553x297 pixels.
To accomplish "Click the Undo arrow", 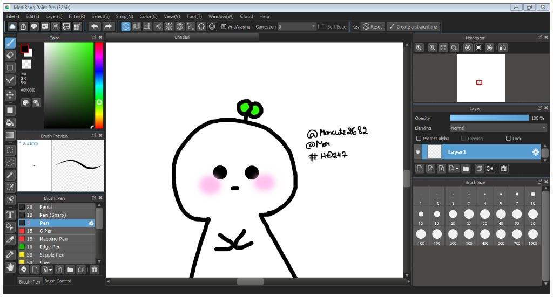I will tap(95, 27).
